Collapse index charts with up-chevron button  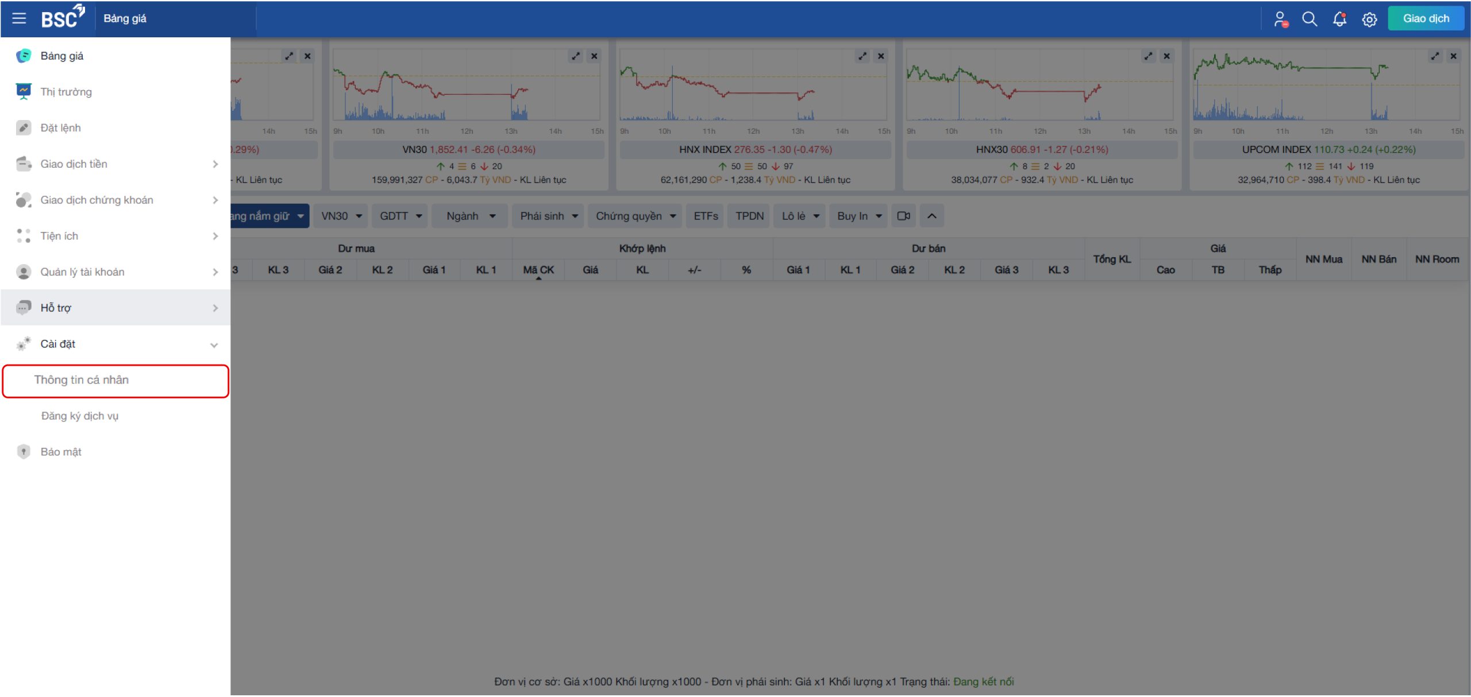[931, 216]
